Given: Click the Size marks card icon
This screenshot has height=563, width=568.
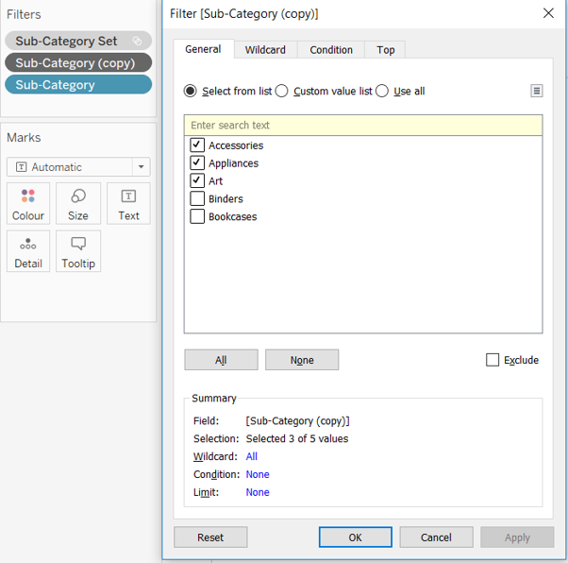Looking at the screenshot, I should (x=78, y=196).
